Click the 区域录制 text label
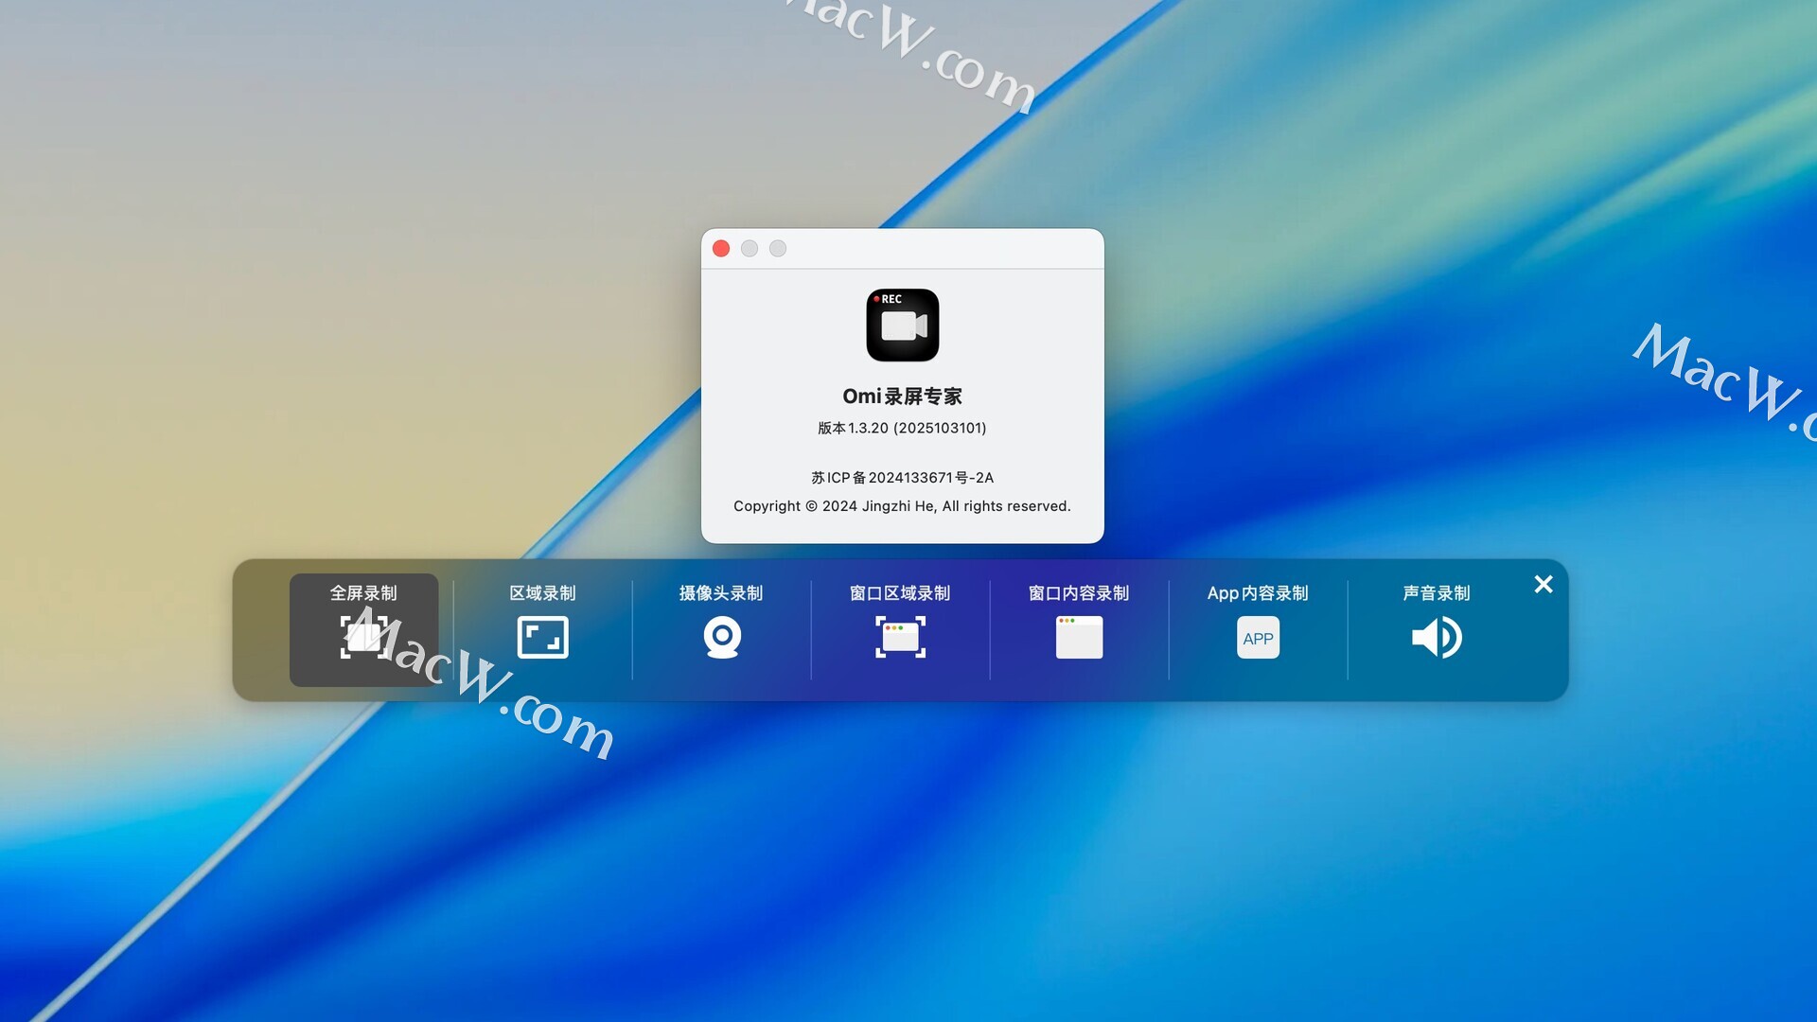 [x=542, y=593]
